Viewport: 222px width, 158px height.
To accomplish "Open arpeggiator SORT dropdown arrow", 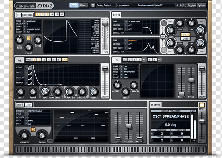I will 26,124.
